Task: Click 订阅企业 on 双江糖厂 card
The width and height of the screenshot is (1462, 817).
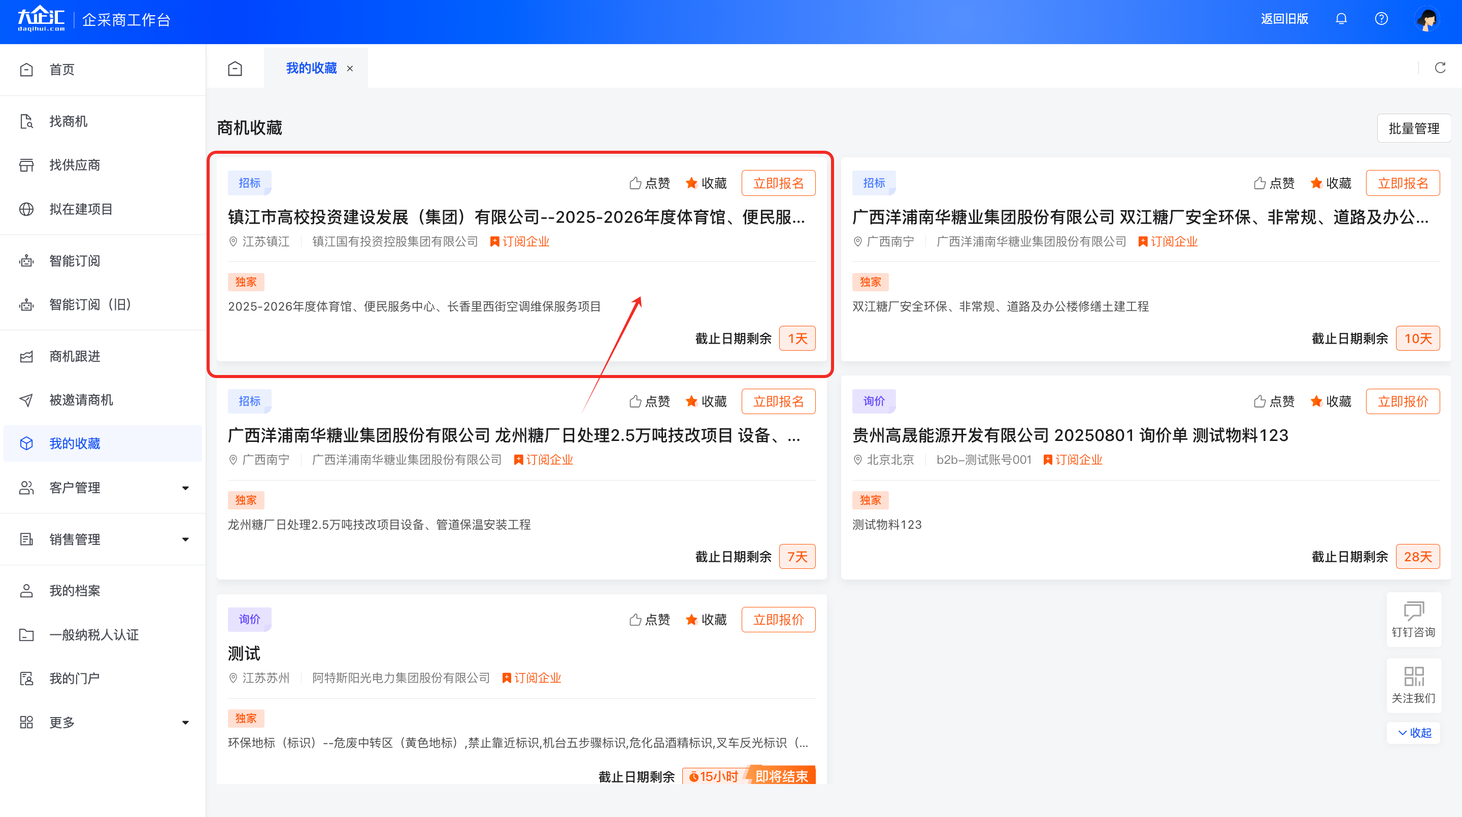Action: (1168, 242)
